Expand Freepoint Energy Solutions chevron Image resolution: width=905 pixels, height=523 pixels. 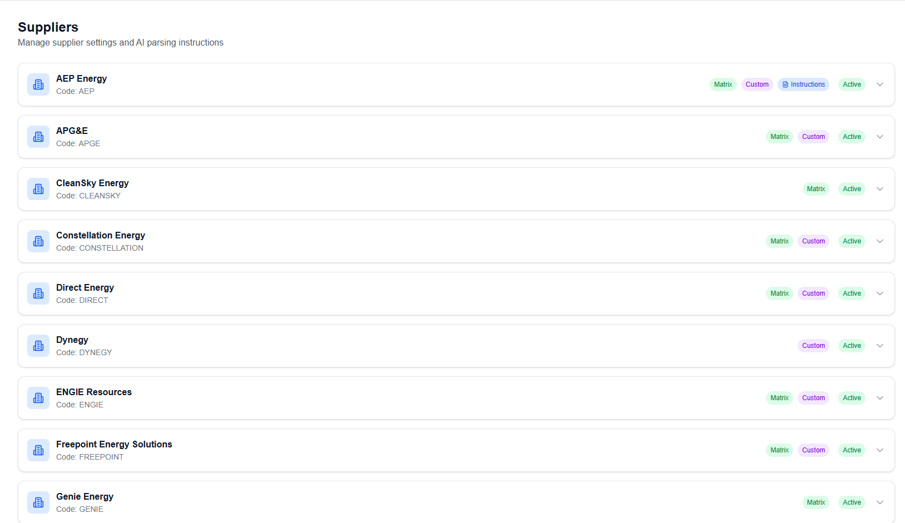pyautogui.click(x=880, y=450)
